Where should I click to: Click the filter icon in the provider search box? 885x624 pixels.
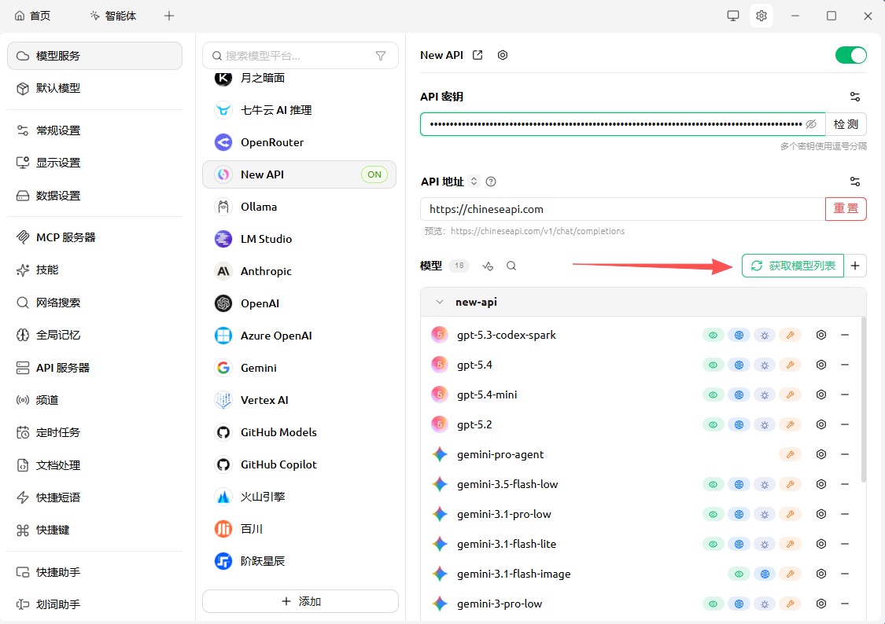click(381, 56)
